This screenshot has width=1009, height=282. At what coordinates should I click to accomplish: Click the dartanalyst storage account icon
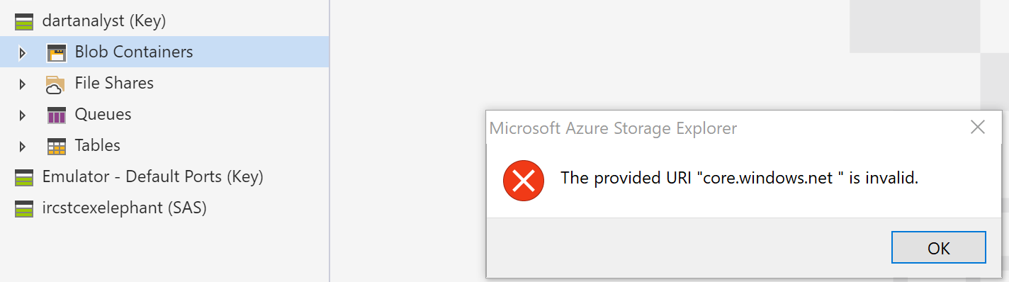[x=24, y=21]
